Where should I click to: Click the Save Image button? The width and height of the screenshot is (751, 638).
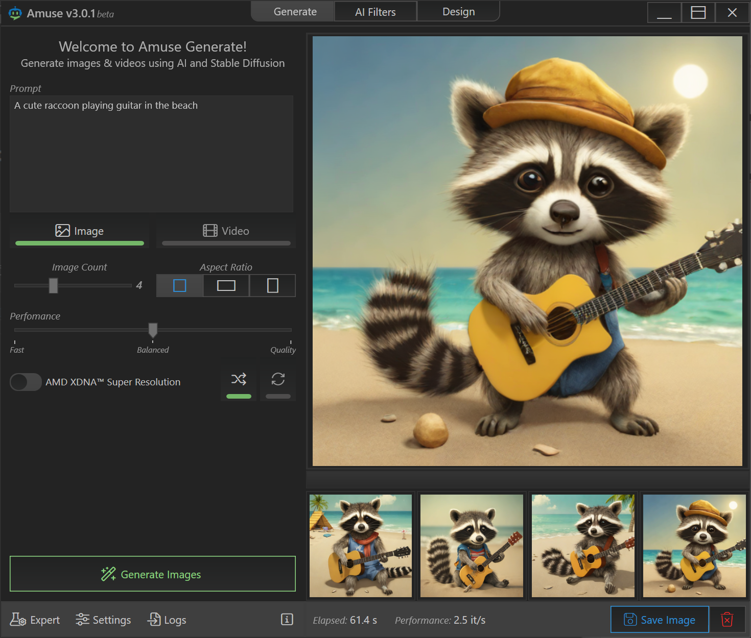659,620
